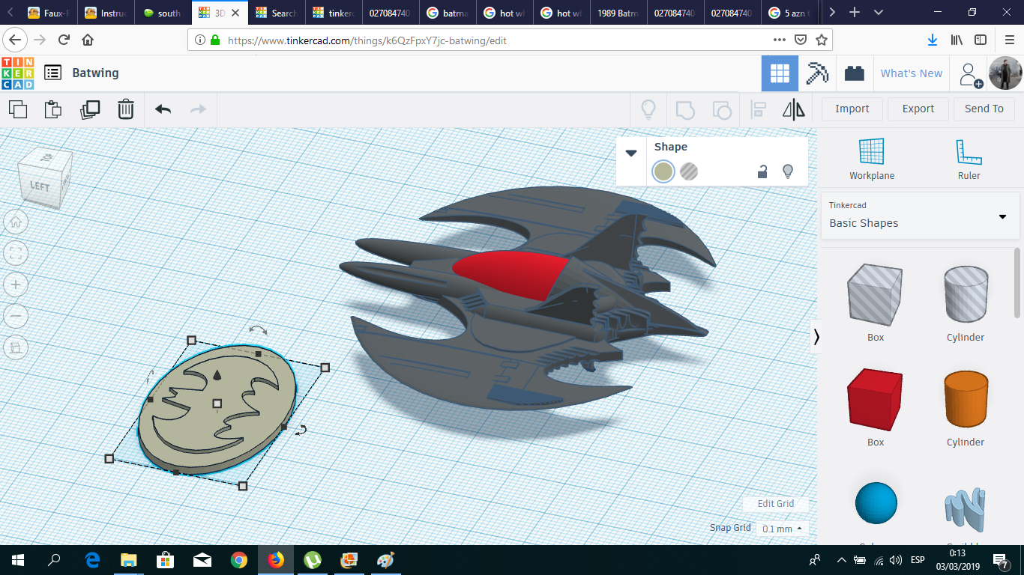Switch to the south browser tab
1024x575 pixels.
pyautogui.click(x=163, y=13)
